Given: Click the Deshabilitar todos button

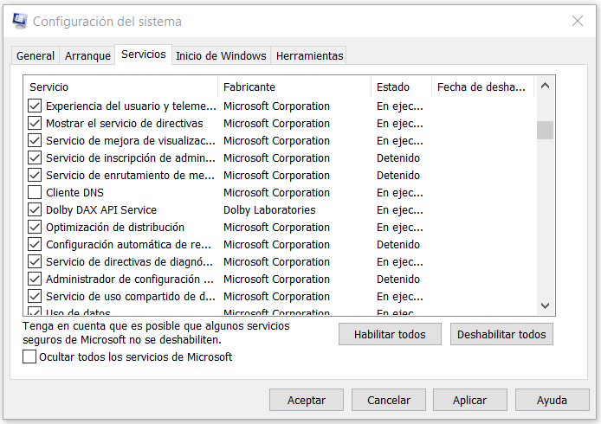Looking at the screenshot, I should [501, 334].
